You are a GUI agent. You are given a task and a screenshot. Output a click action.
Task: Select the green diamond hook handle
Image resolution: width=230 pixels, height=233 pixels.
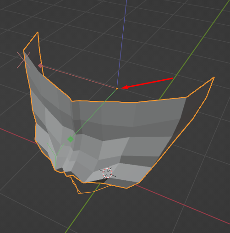pos(71,139)
